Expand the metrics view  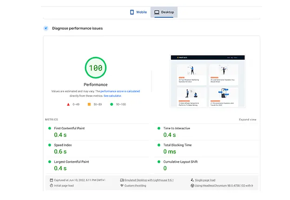click(248, 119)
